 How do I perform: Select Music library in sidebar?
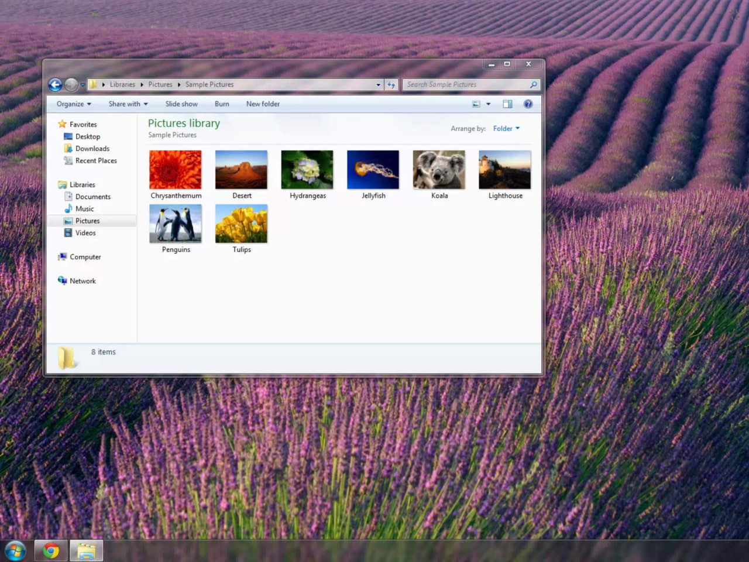tap(84, 209)
